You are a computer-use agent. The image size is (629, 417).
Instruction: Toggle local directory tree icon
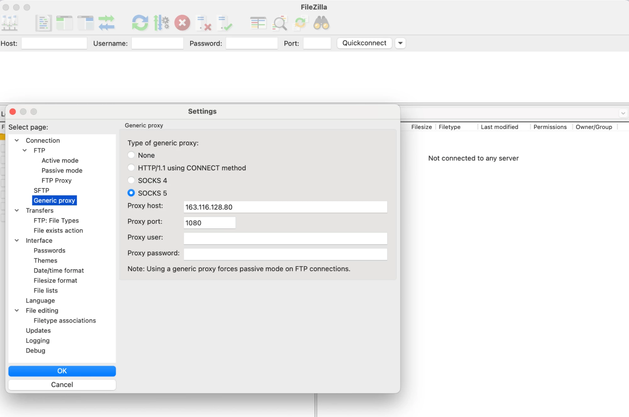point(64,23)
